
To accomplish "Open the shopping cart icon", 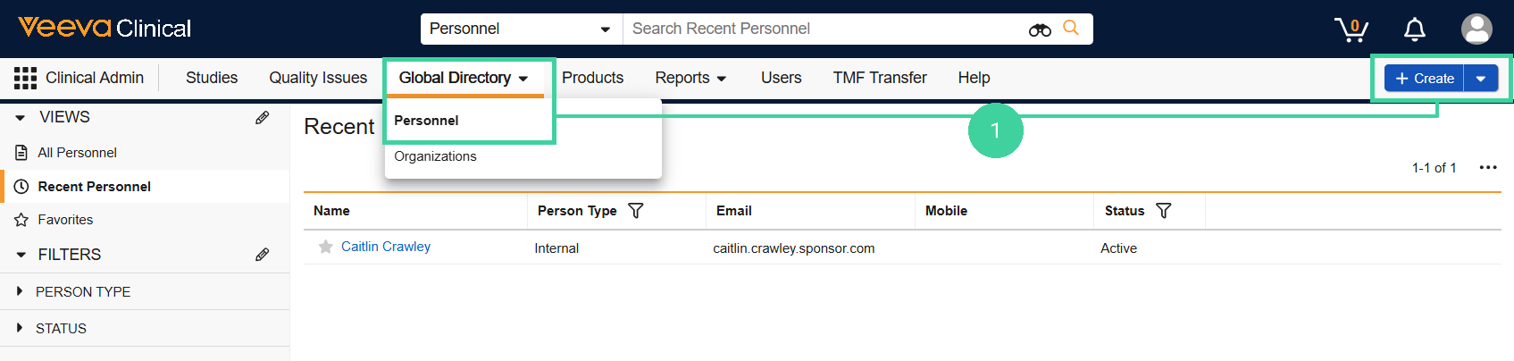I will pos(1351,29).
